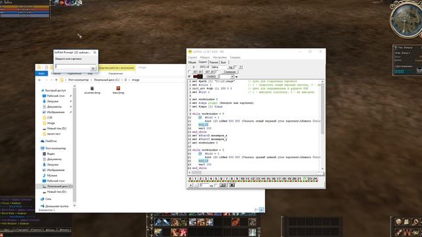Image resolution: width=422 pixels, height=237 pixels.
Task: Select script tab 5 in UoPilot
Action: [216, 178]
